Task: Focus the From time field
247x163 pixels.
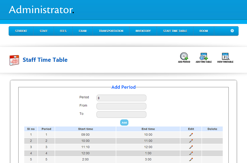Action: coord(121,106)
